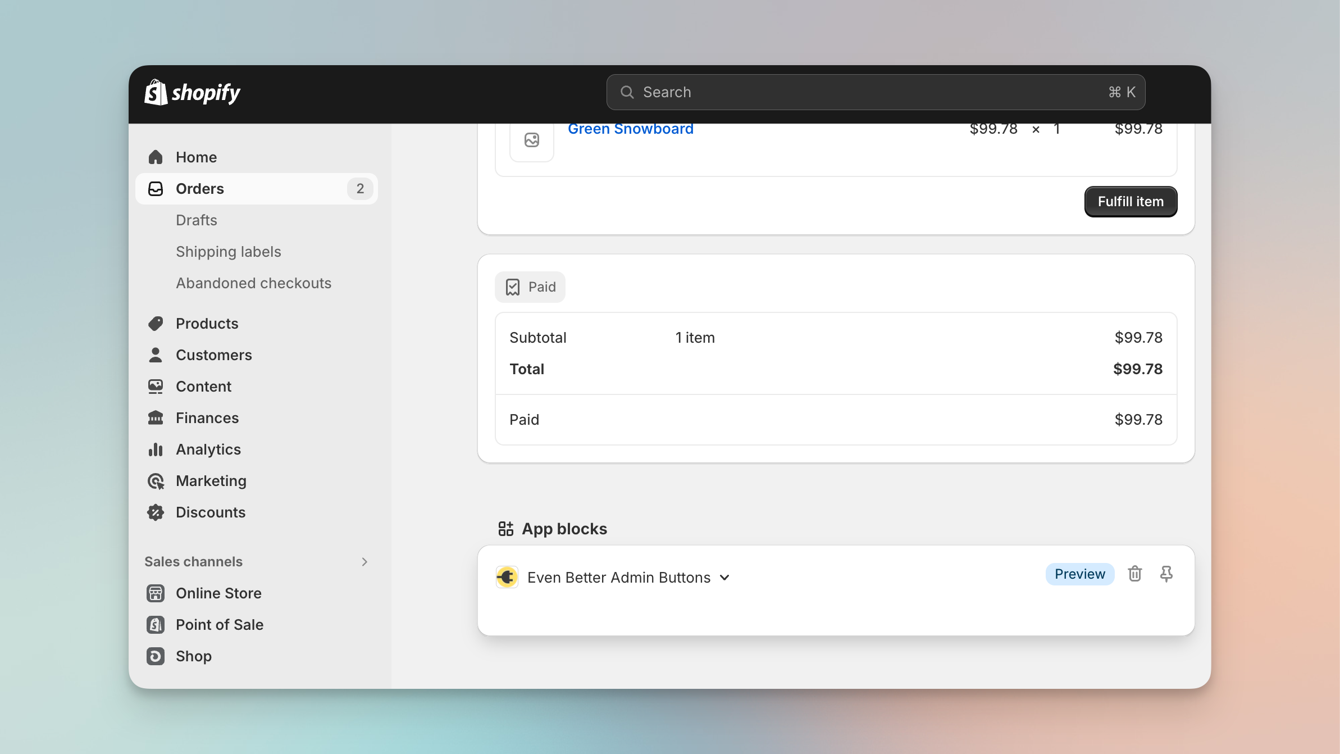This screenshot has height=754, width=1340.
Task: Click the Shopify logo
Action: tap(192, 93)
